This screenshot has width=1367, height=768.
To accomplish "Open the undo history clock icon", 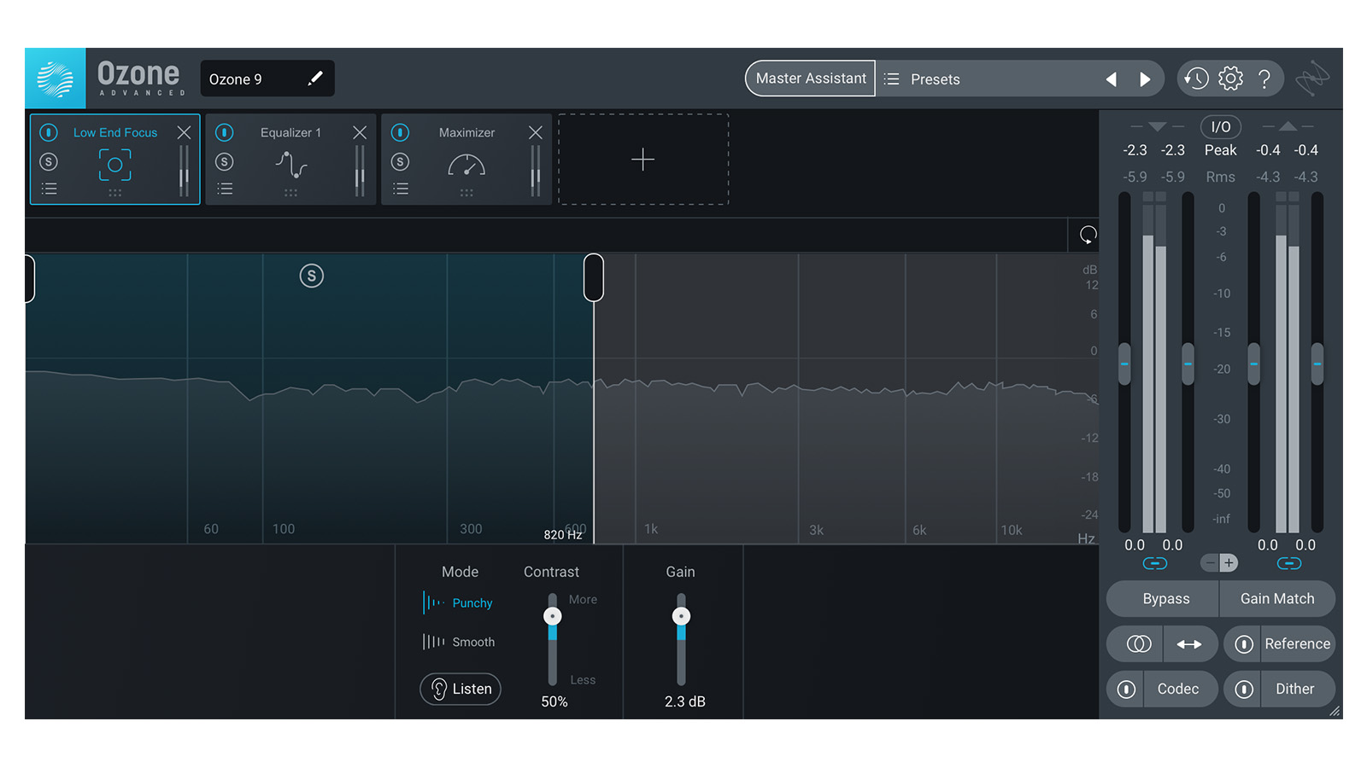I will pos(1195,79).
